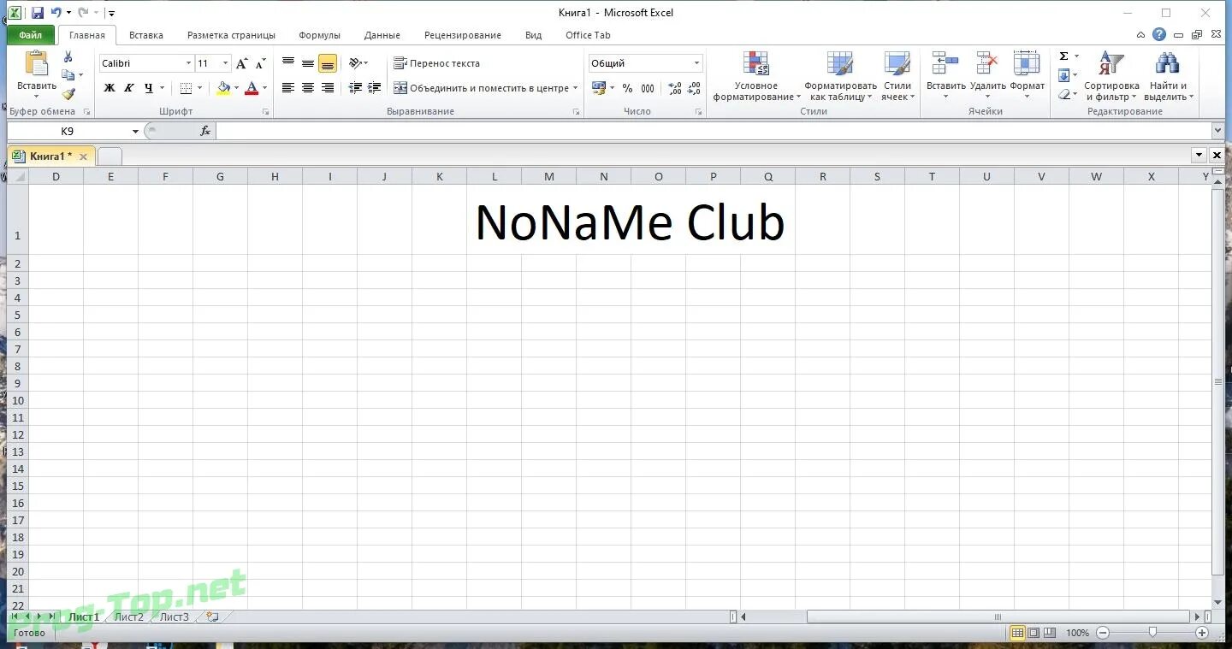Viewport: 1232px width, 649px height.
Task: Toggle middle vertical alignment
Action: tap(308, 63)
